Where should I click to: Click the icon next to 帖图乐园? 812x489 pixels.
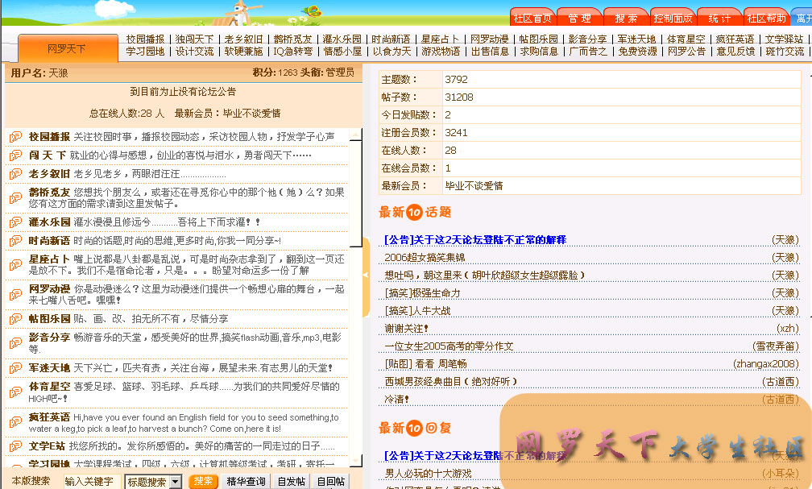click(15, 320)
